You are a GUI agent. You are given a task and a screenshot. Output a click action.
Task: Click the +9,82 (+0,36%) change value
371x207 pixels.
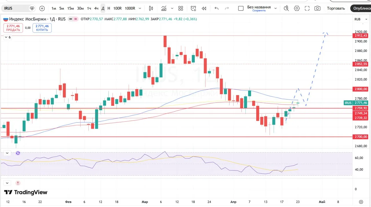185,19
